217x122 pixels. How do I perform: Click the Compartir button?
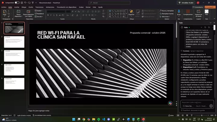click(210, 7)
